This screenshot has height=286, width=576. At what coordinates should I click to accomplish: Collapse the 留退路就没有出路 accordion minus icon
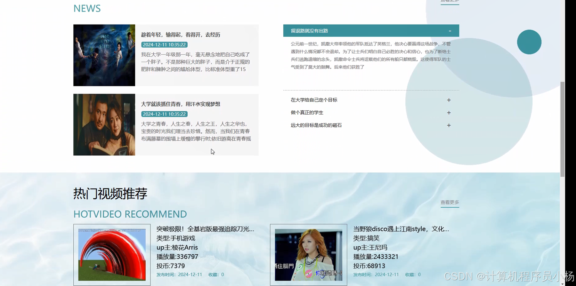[x=450, y=31]
